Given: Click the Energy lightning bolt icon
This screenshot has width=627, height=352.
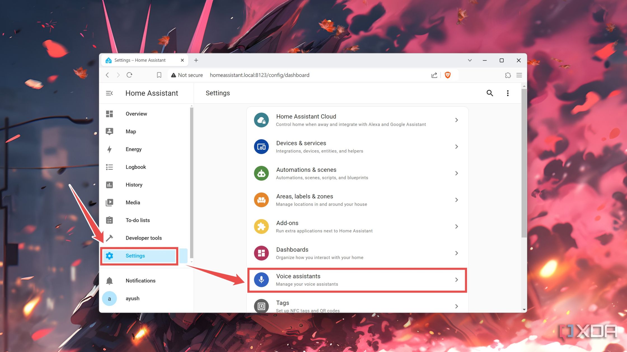Looking at the screenshot, I should point(109,149).
